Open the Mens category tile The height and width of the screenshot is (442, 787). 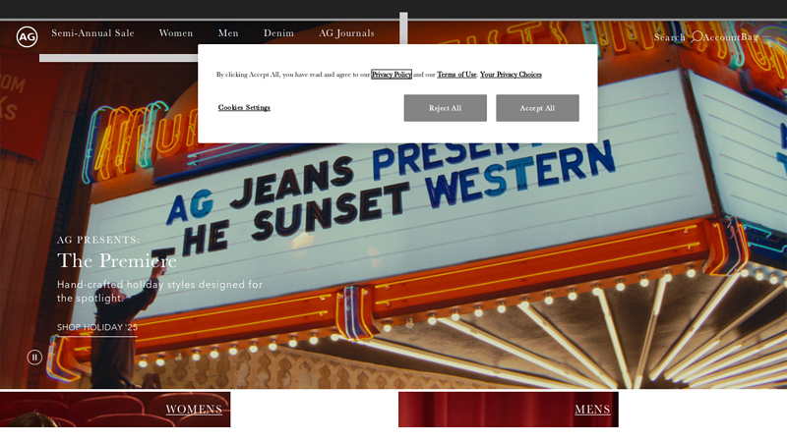[509, 410]
